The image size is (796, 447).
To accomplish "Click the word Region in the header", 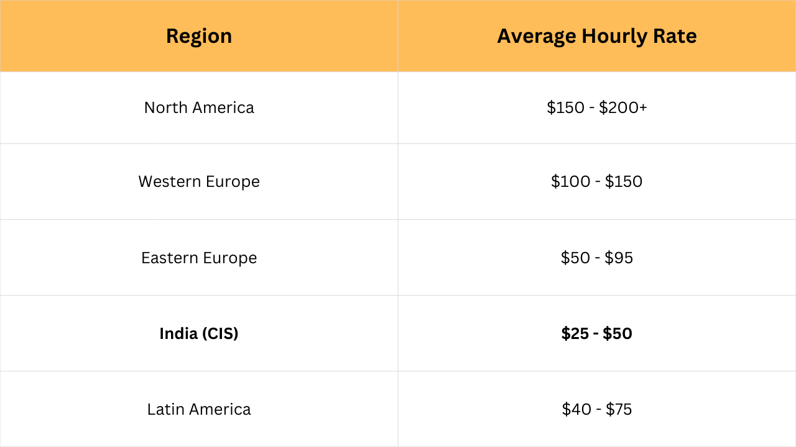I will pyautogui.click(x=199, y=37).
